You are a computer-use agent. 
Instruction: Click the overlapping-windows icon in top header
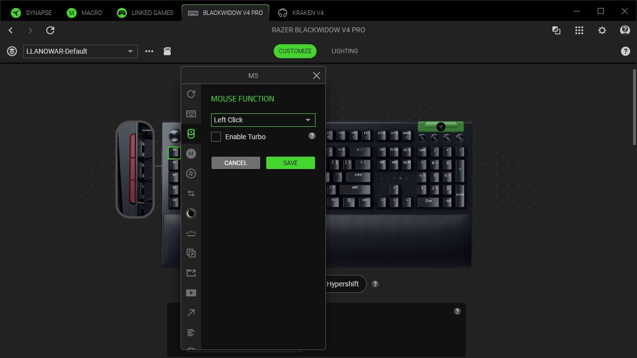pyautogui.click(x=556, y=30)
